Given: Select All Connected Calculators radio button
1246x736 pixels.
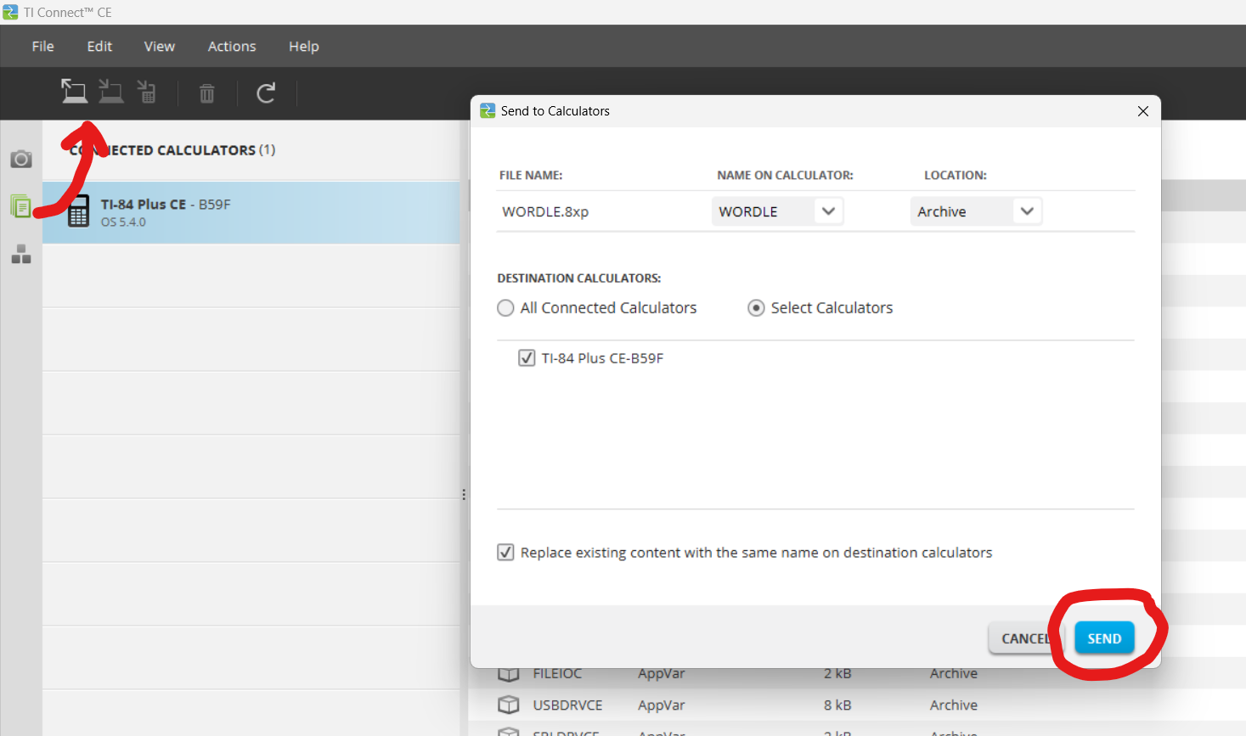Looking at the screenshot, I should pos(505,308).
